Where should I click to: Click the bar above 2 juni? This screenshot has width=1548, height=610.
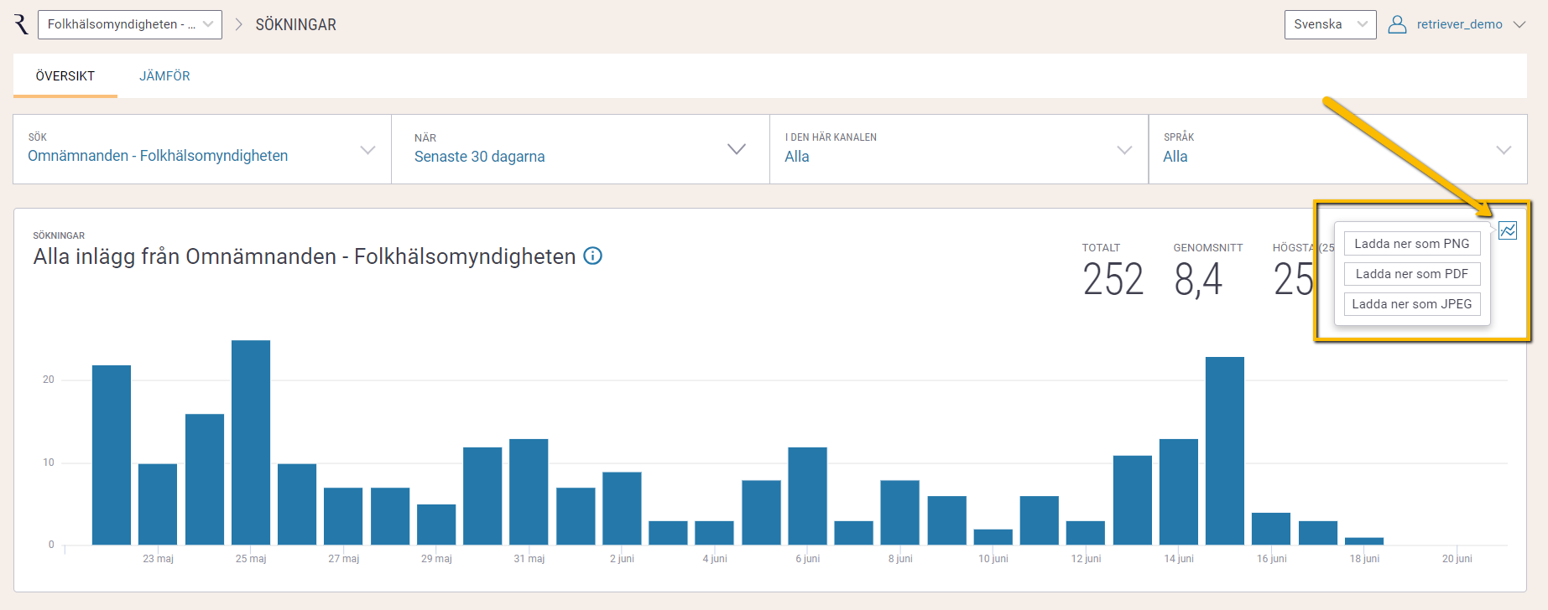click(622, 509)
